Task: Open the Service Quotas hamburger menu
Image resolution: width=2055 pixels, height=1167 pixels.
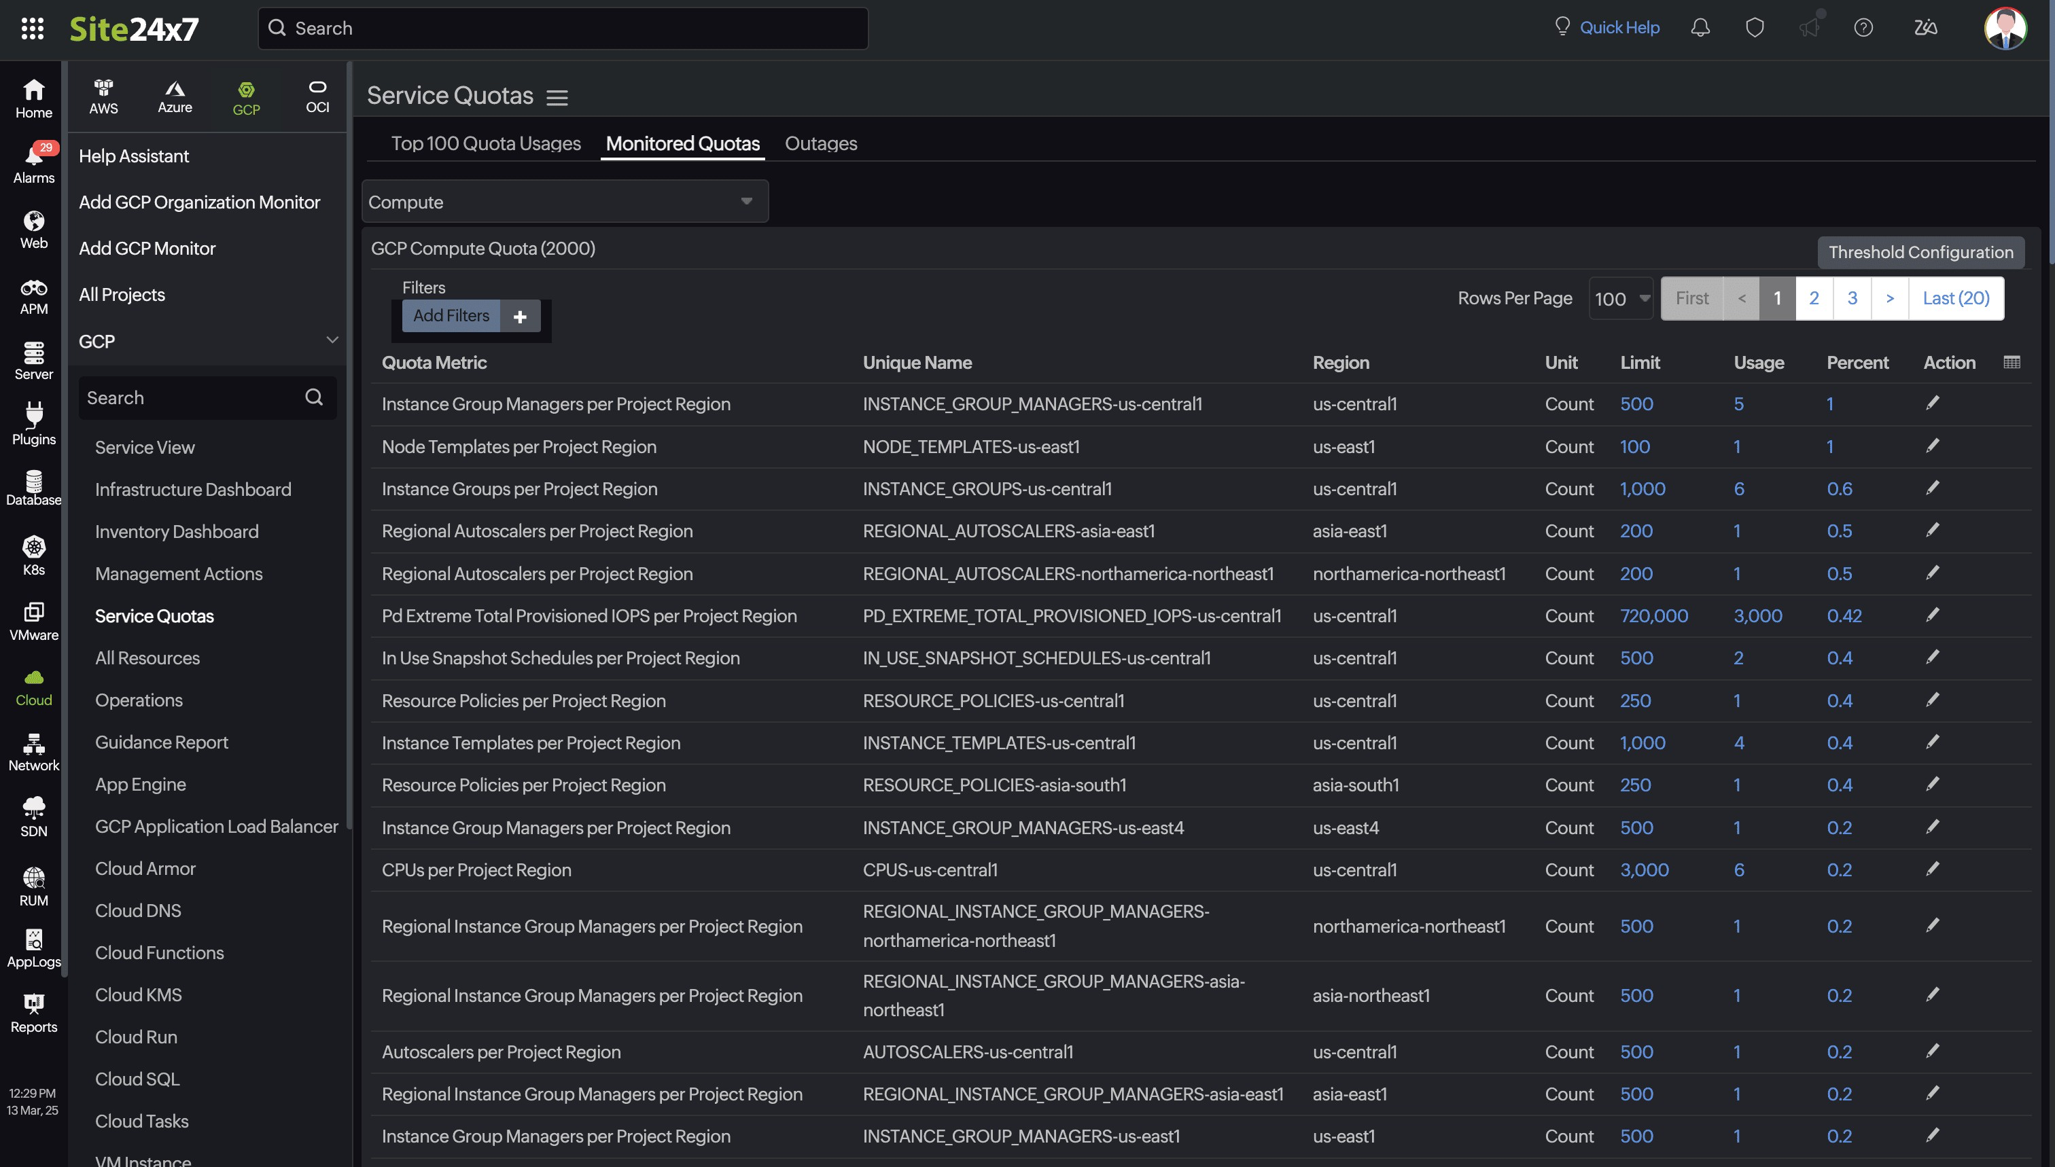Action: point(557,98)
